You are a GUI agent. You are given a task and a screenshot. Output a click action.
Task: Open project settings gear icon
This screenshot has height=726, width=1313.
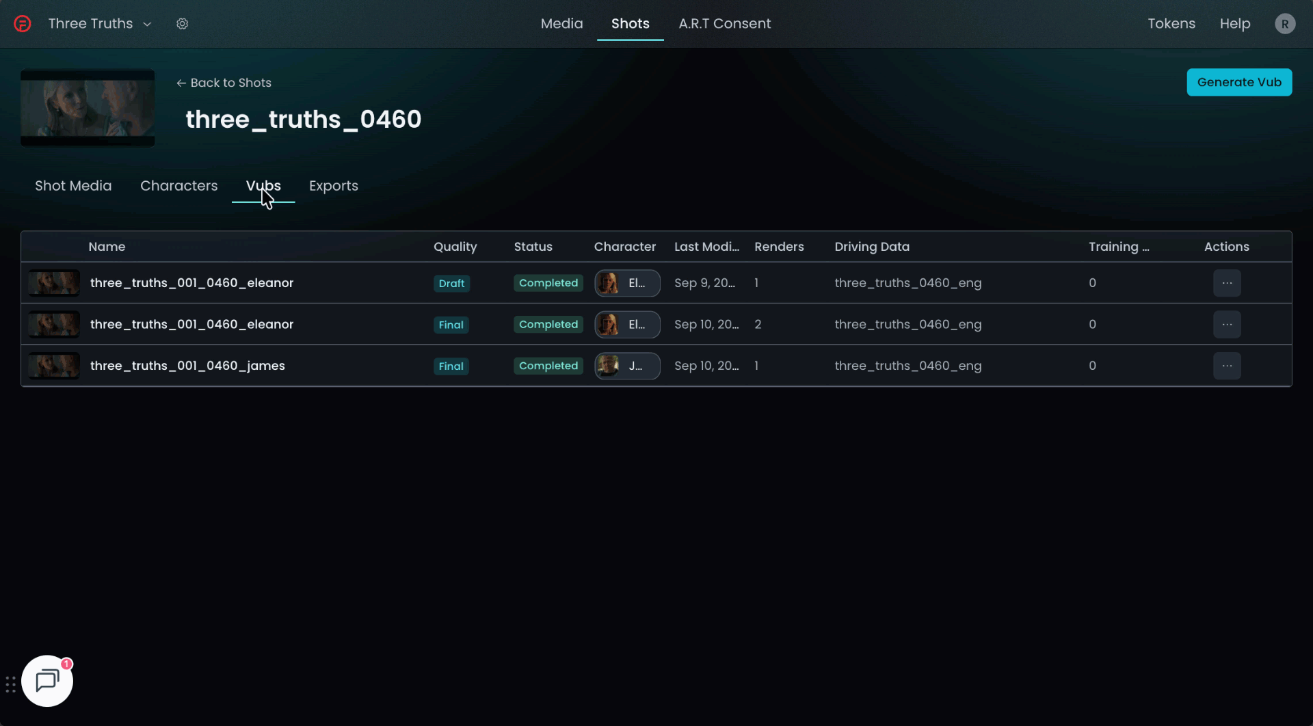click(x=182, y=24)
